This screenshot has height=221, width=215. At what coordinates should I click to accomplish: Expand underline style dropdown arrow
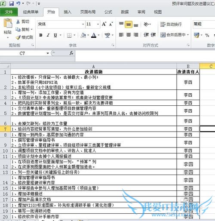pyautogui.click(x=61, y=35)
